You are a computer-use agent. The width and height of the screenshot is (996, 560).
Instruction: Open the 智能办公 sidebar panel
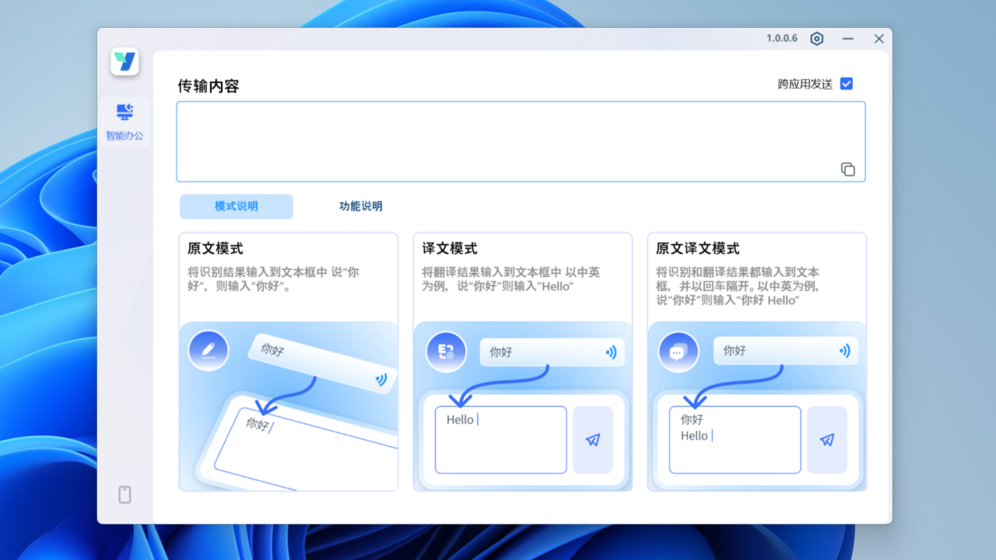click(x=124, y=121)
